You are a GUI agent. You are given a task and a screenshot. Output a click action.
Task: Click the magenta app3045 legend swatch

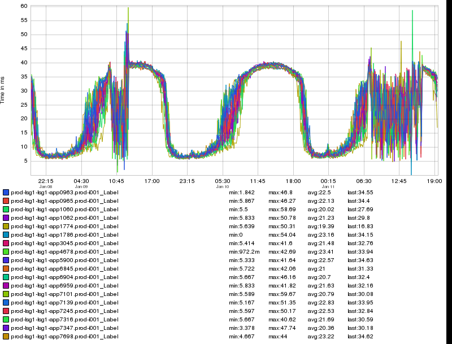pyautogui.click(x=6, y=243)
